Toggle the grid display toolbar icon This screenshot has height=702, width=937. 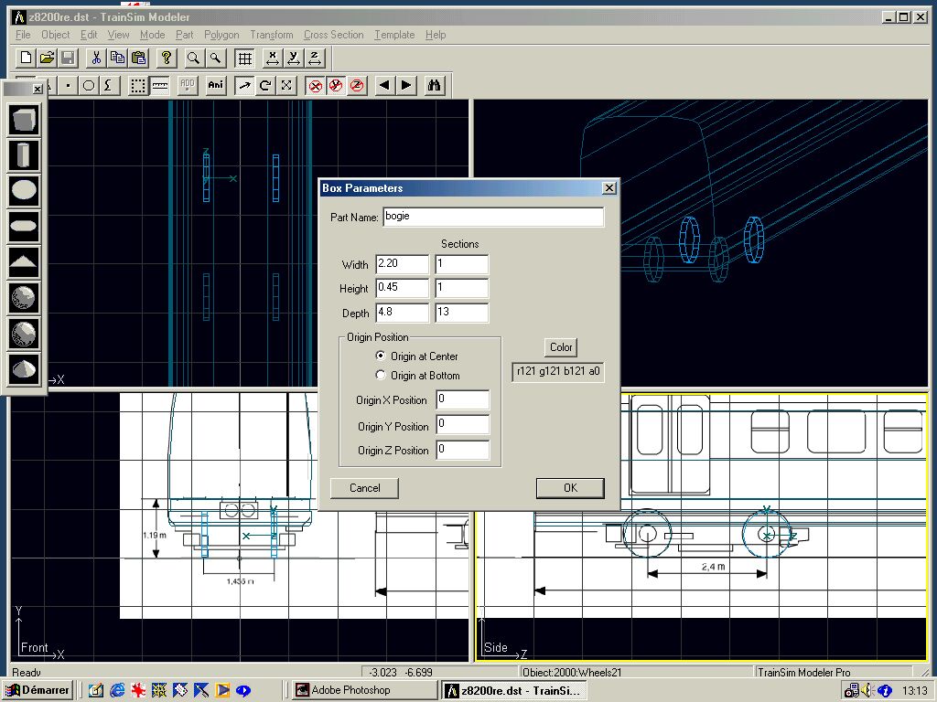244,58
